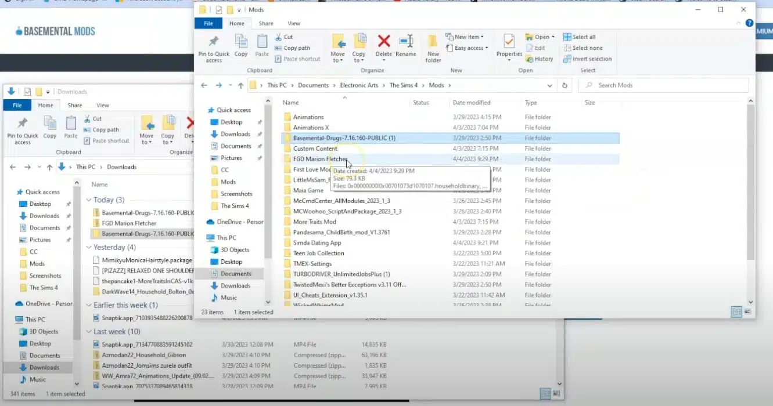Click the Mods file list vertical scrollbar
Screen dimensions: 773x406
(750, 182)
